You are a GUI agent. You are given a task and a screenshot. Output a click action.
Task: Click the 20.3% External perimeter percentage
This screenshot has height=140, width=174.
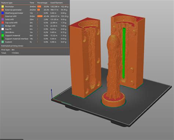46,10
